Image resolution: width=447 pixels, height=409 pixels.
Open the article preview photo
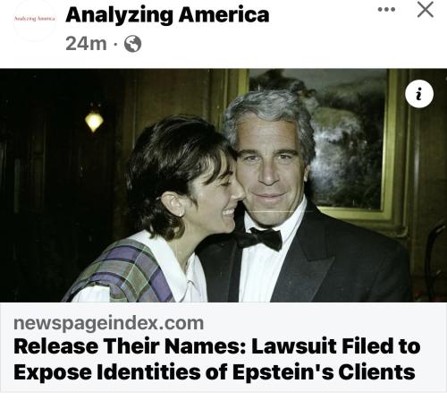point(223,185)
